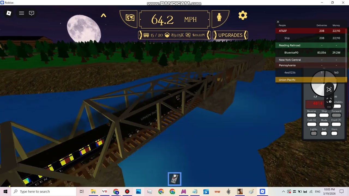Screen dimensions: 349x196
Task: Show hidden system tray icons
Action: (x=284, y=192)
